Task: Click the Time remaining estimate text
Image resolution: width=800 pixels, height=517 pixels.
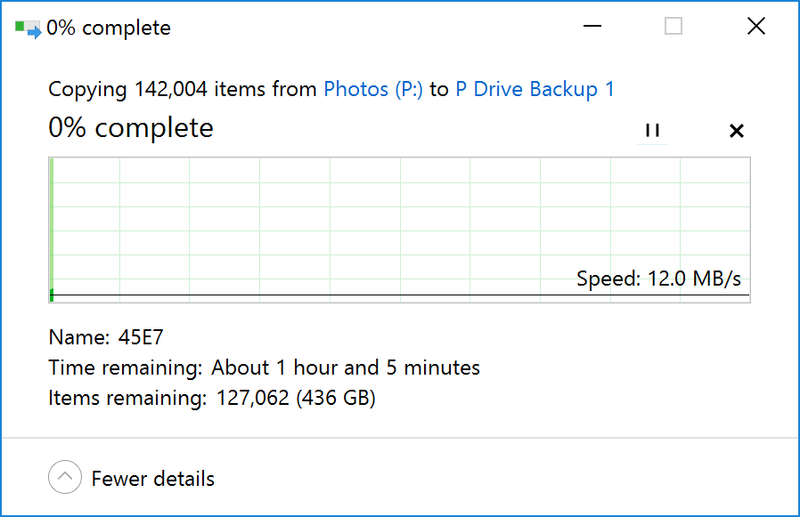Action: click(x=265, y=368)
